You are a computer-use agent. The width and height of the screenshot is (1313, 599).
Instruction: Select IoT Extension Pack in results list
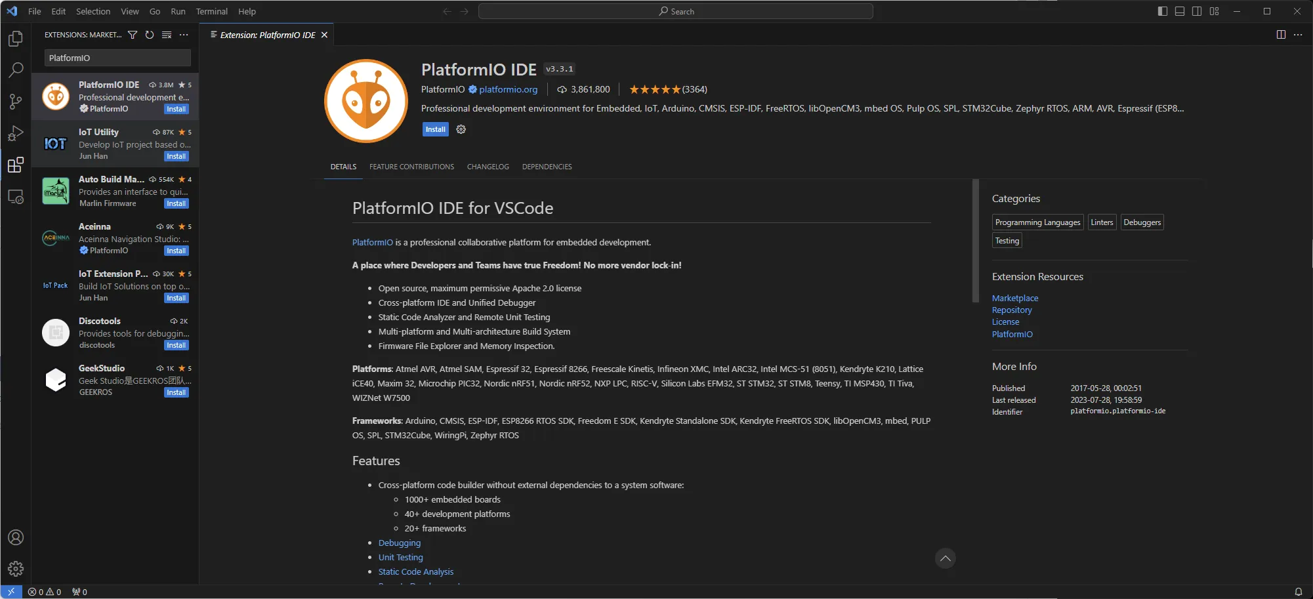(115, 285)
